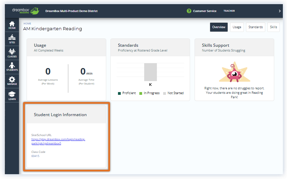
Task: Click the Standards card heading
Action: pos(128,45)
